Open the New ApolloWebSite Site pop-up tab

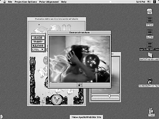coord(86,117)
